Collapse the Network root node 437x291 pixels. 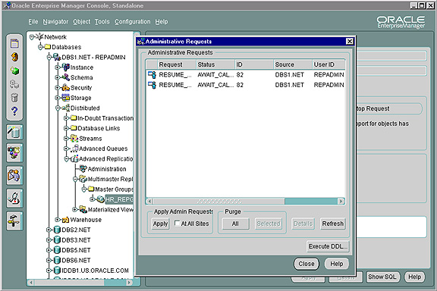(x=32, y=37)
